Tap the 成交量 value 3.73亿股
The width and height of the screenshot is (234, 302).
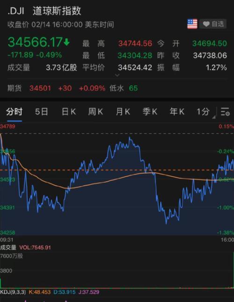61,67
